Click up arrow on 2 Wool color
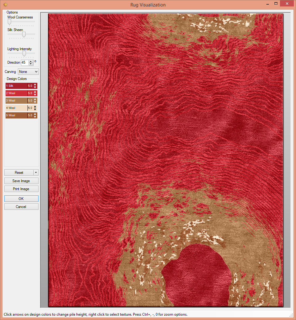The height and width of the screenshot is (320, 296). [35, 92]
